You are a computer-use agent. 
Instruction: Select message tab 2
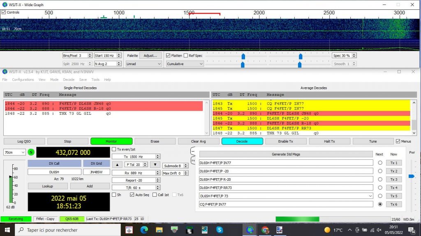click(193, 161)
